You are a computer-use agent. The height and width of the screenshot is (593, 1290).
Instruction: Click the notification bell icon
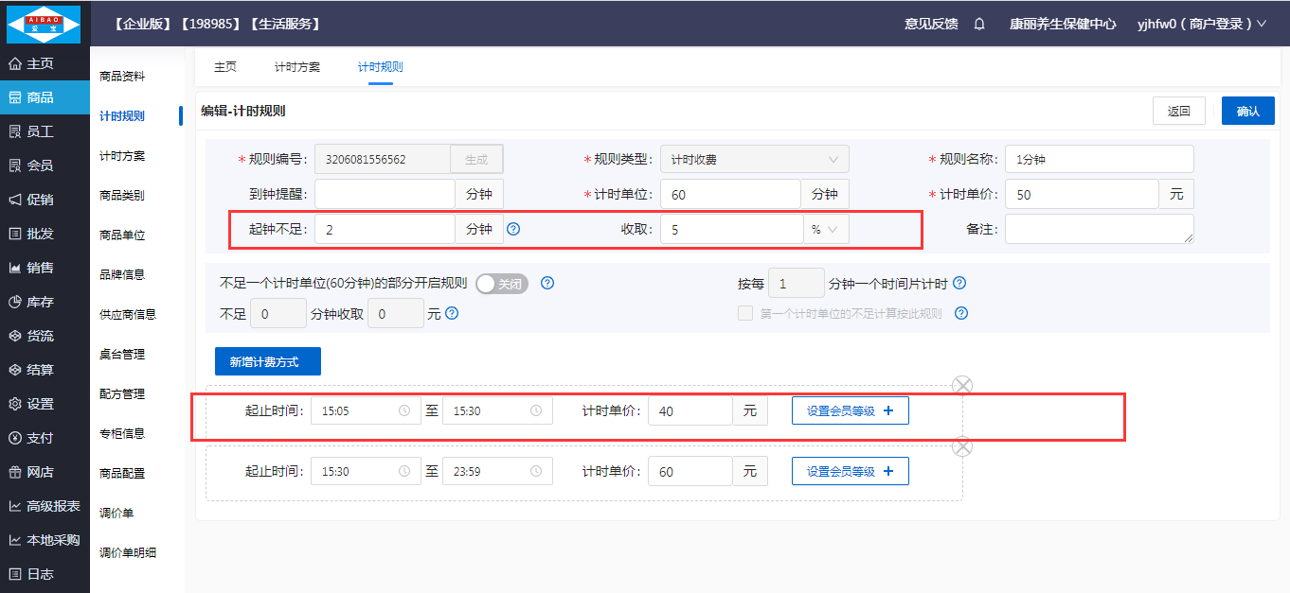click(x=979, y=24)
